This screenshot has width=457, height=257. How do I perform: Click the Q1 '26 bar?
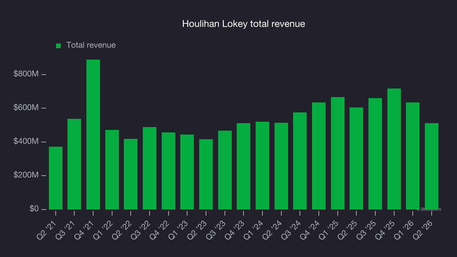413,156
